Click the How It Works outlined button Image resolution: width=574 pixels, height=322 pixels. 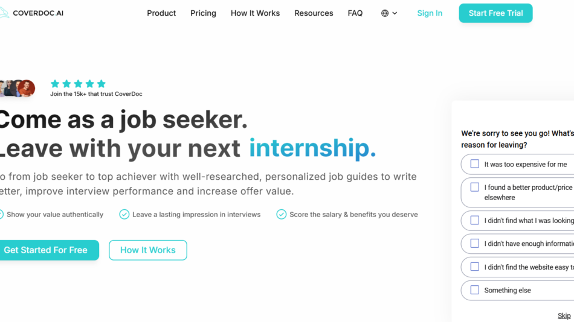pos(147,250)
